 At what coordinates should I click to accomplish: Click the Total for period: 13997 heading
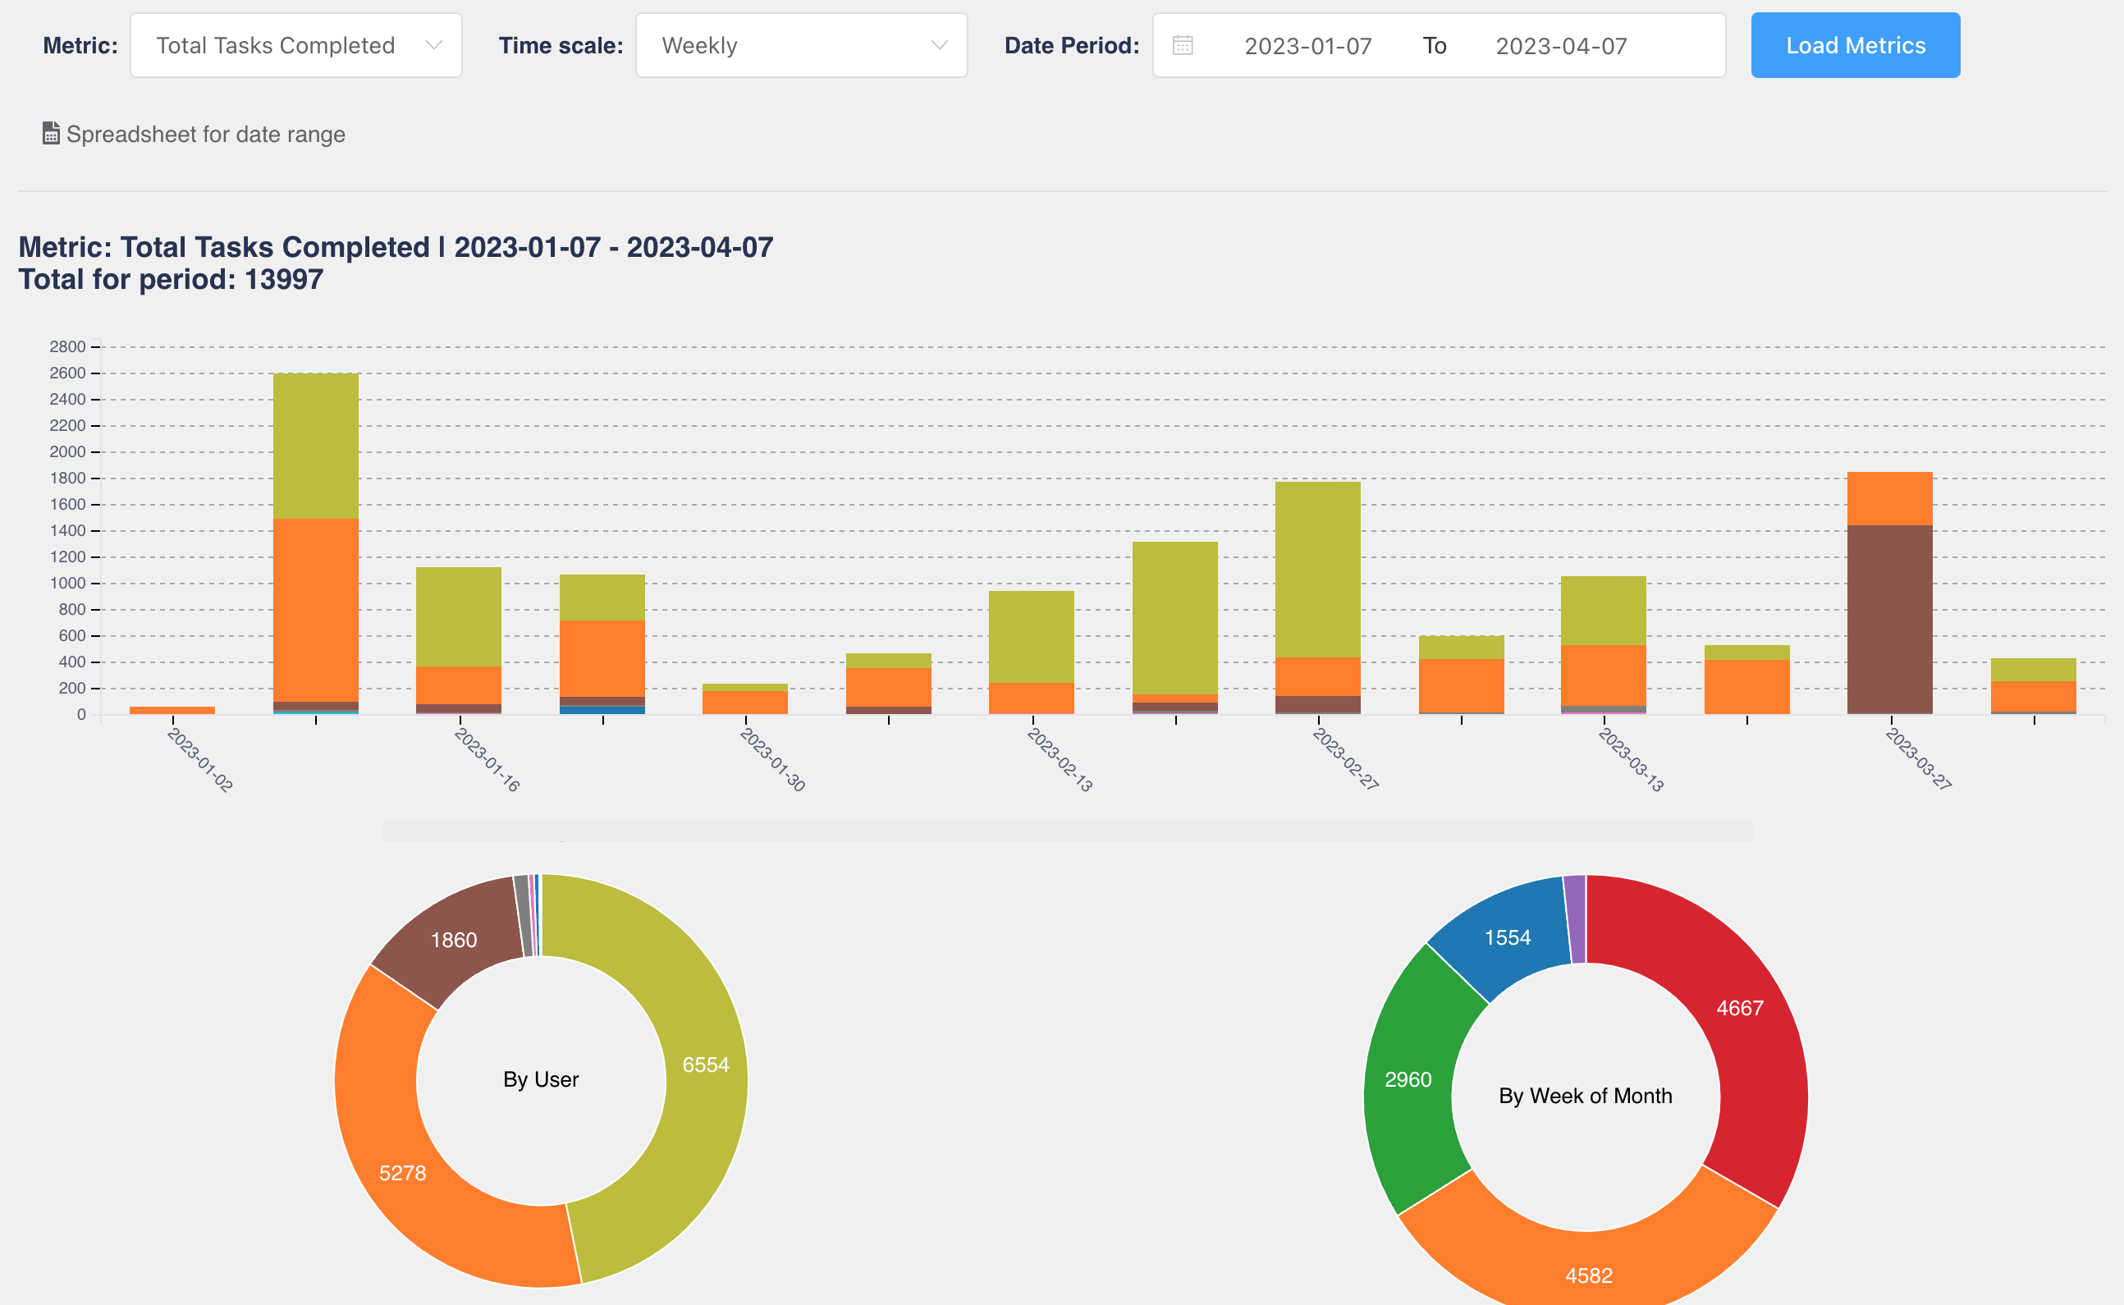coord(171,280)
